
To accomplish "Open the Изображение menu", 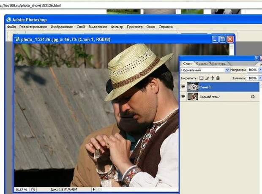I will (x=62, y=27).
